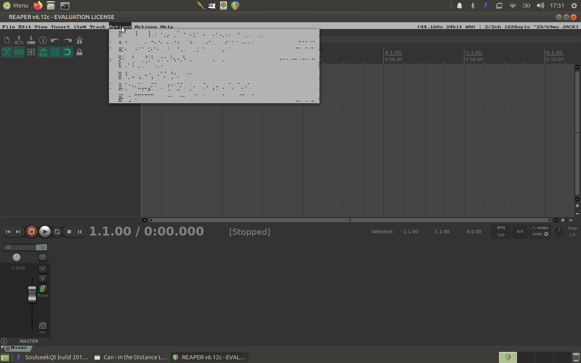The height and width of the screenshot is (363, 581).
Task: Toggle the repeat loop button
Action: click(x=57, y=232)
